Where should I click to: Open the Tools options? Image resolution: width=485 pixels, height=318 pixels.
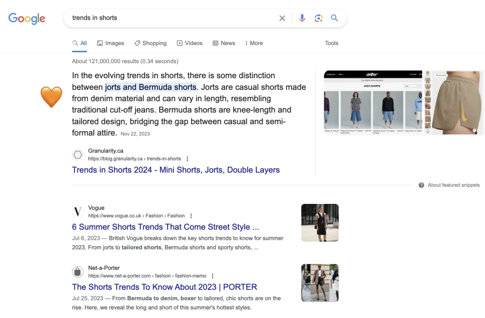tap(332, 43)
